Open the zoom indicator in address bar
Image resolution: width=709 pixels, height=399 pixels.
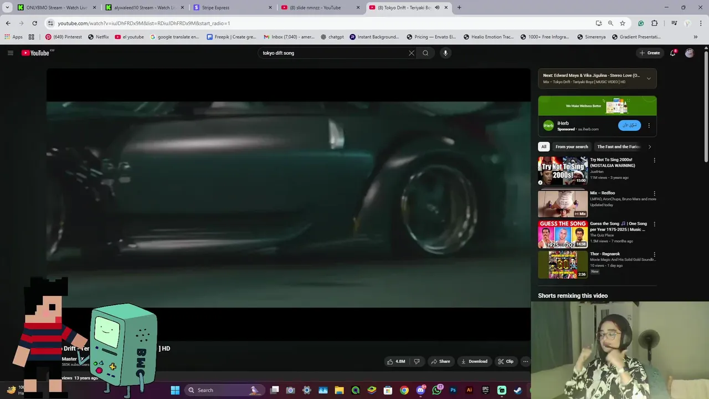[610, 23]
